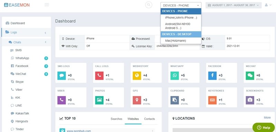Open the August 2017 date range picker

(x=234, y=5)
